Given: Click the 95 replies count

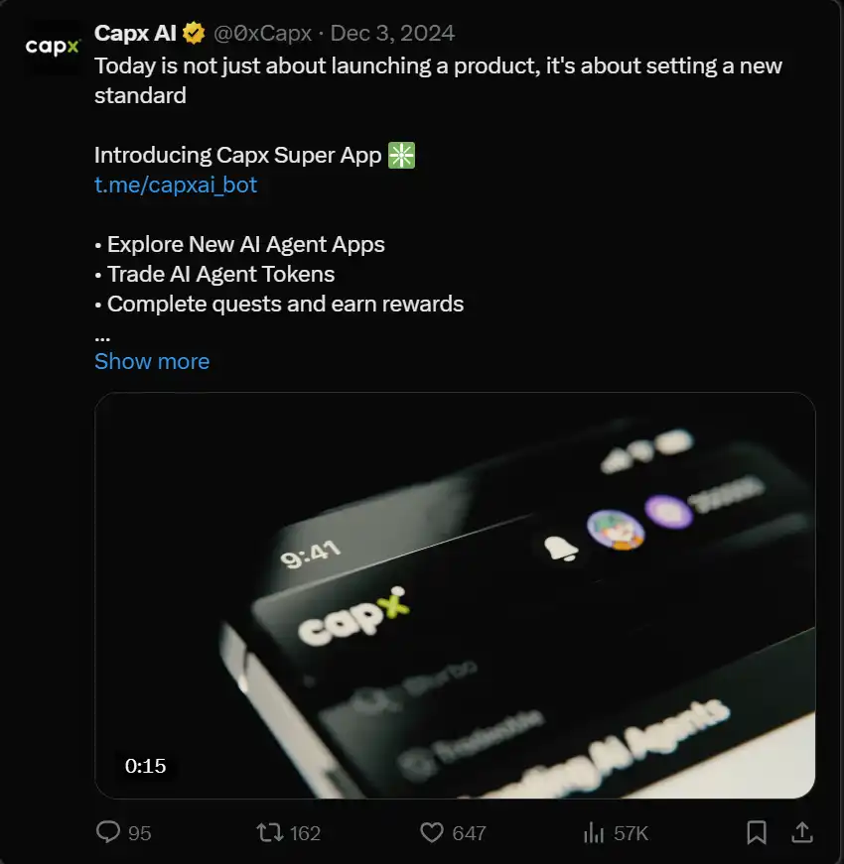Looking at the screenshot, I should [x=140, y=833].
